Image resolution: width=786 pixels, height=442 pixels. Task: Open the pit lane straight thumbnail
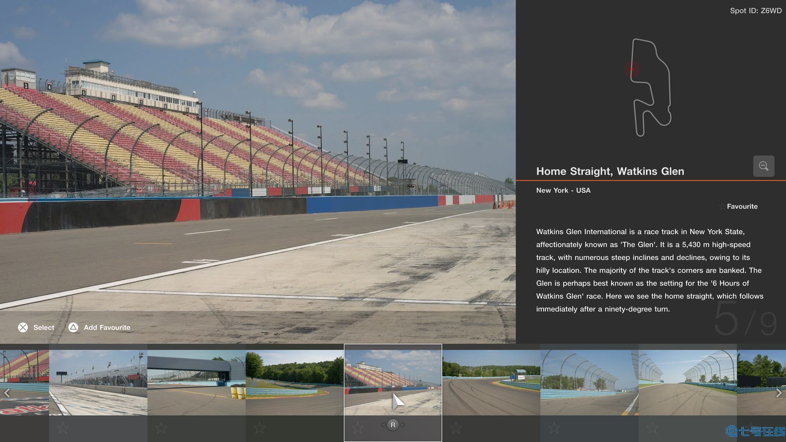click(98, 382)
